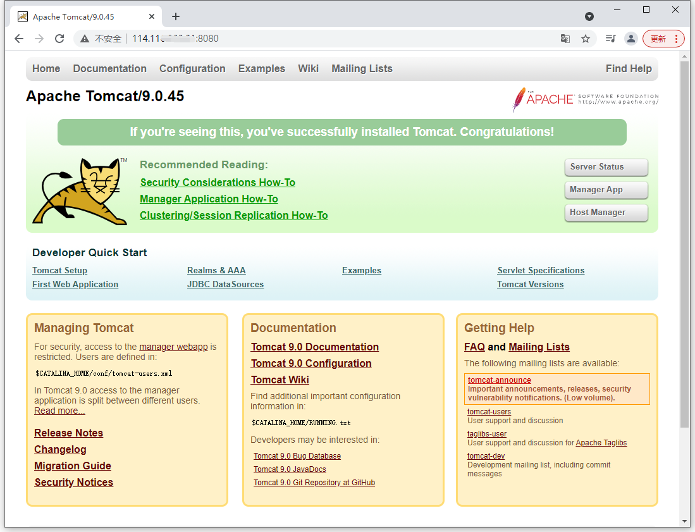The image size is (695, 532).
Task: Click the red update button
Action: tap(663, 39)
